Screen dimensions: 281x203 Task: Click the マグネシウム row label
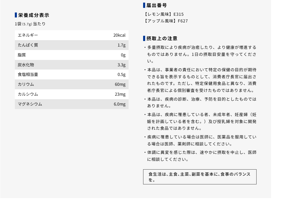30,104
